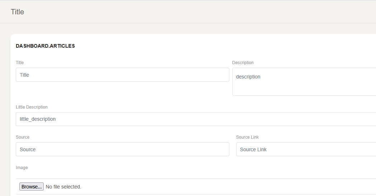Select the Description field label
Viewport: 376px width, 196px height.
click(x=243, y=63)
